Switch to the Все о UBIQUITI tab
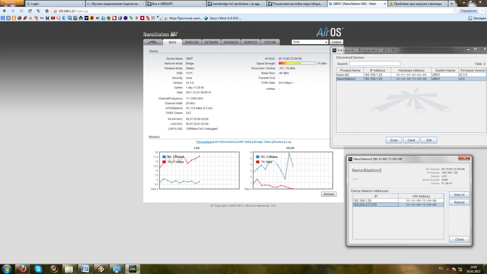The width and height of the screenshot is (487, 274). (176, 4)
